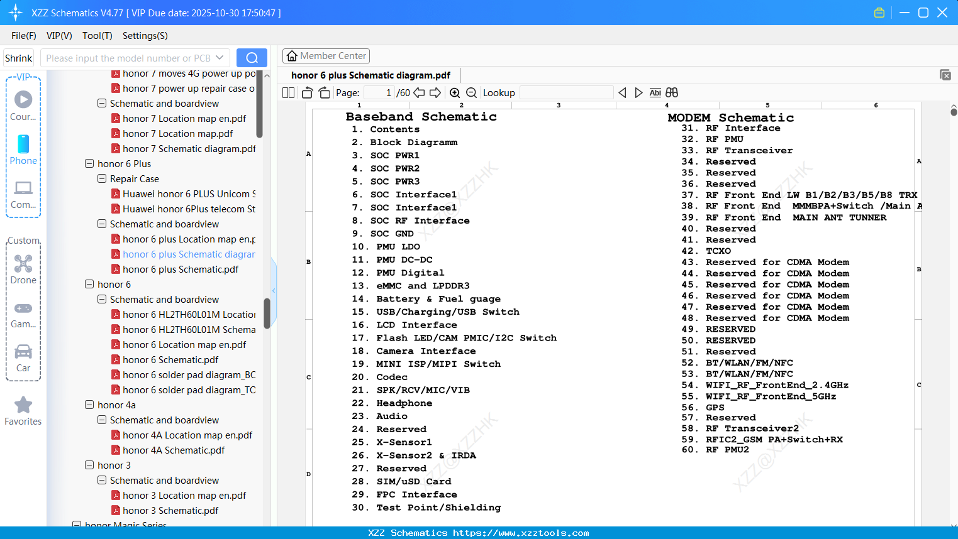Toggle the Abi match option

(655, 93)
